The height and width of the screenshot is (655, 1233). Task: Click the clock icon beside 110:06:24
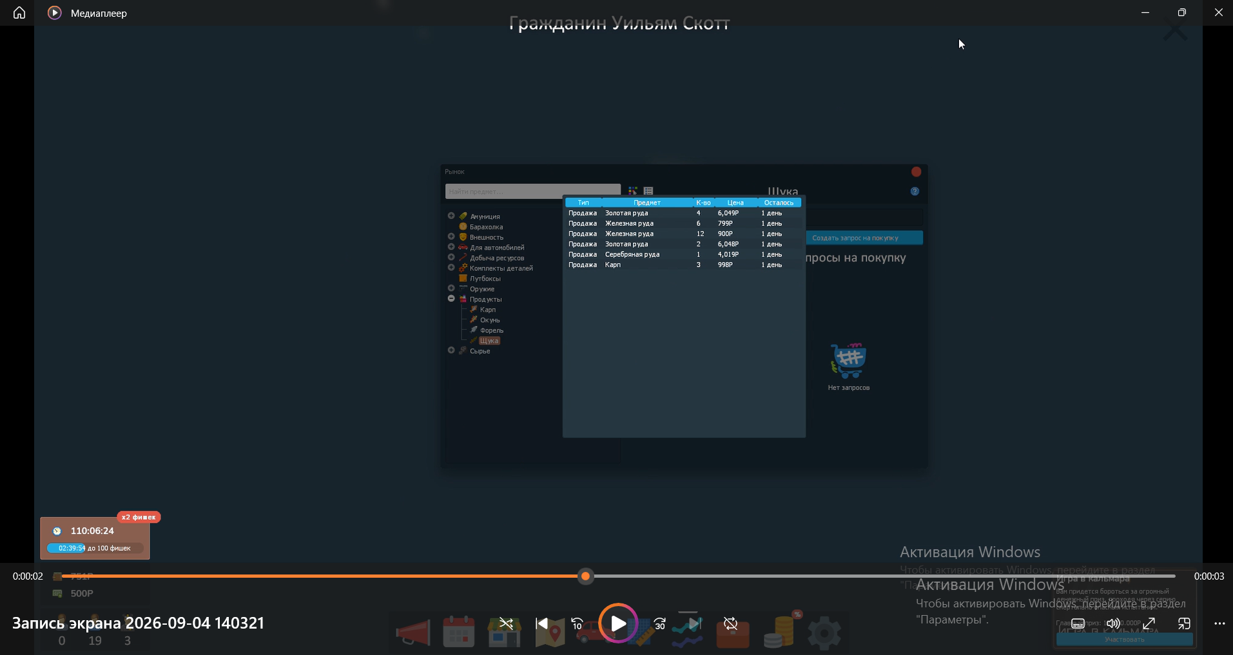tap(57, 531)
